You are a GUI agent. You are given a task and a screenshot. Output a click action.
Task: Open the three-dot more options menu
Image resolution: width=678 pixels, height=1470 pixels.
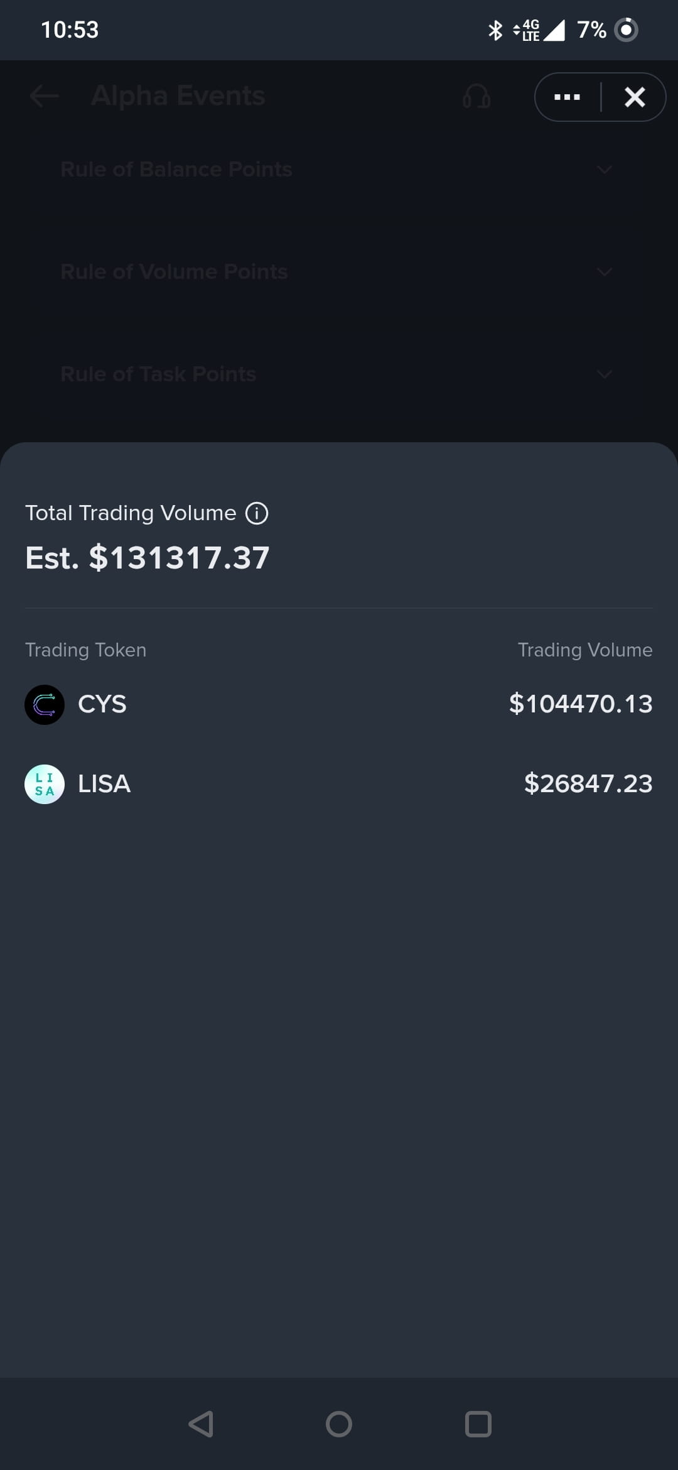(x=567, y=97)
